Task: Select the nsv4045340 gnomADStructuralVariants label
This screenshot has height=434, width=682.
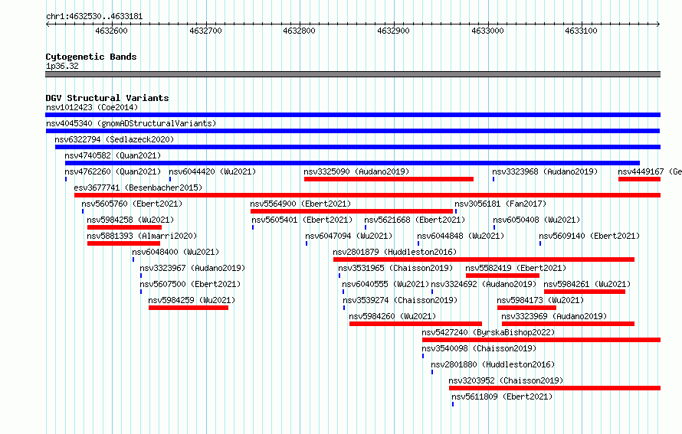Action: (x=131, y=123)
